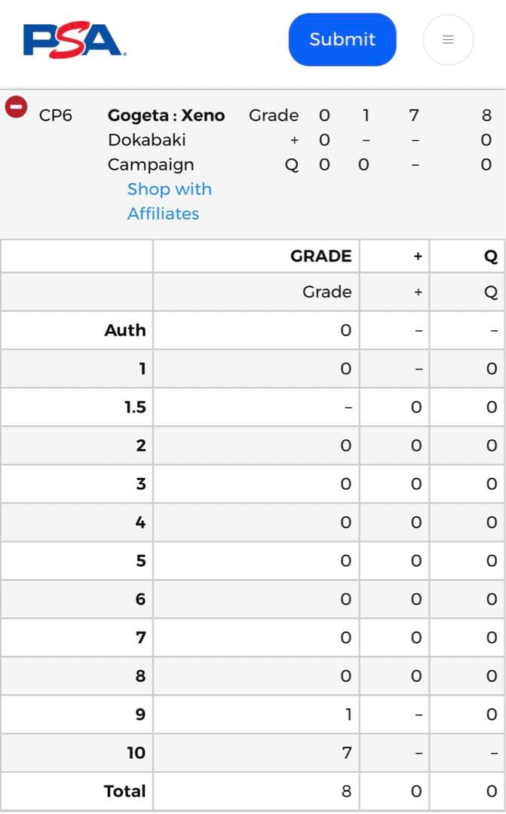The width and height of the screenshot is (506, 814).
Task: Select the Auth row label
Action: (125, 330)
